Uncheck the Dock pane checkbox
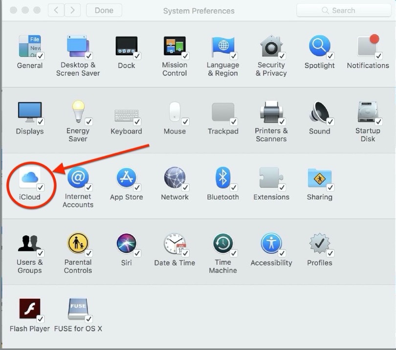The height and width of the screenshot is (350, 396). 137,56
